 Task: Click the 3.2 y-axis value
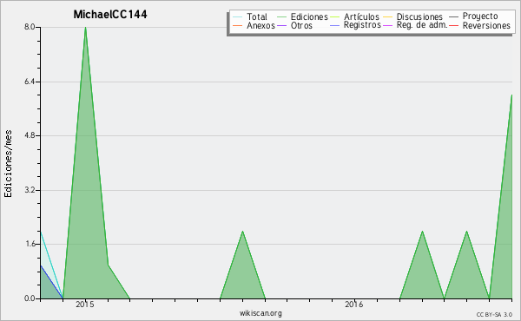pos(30,190)
